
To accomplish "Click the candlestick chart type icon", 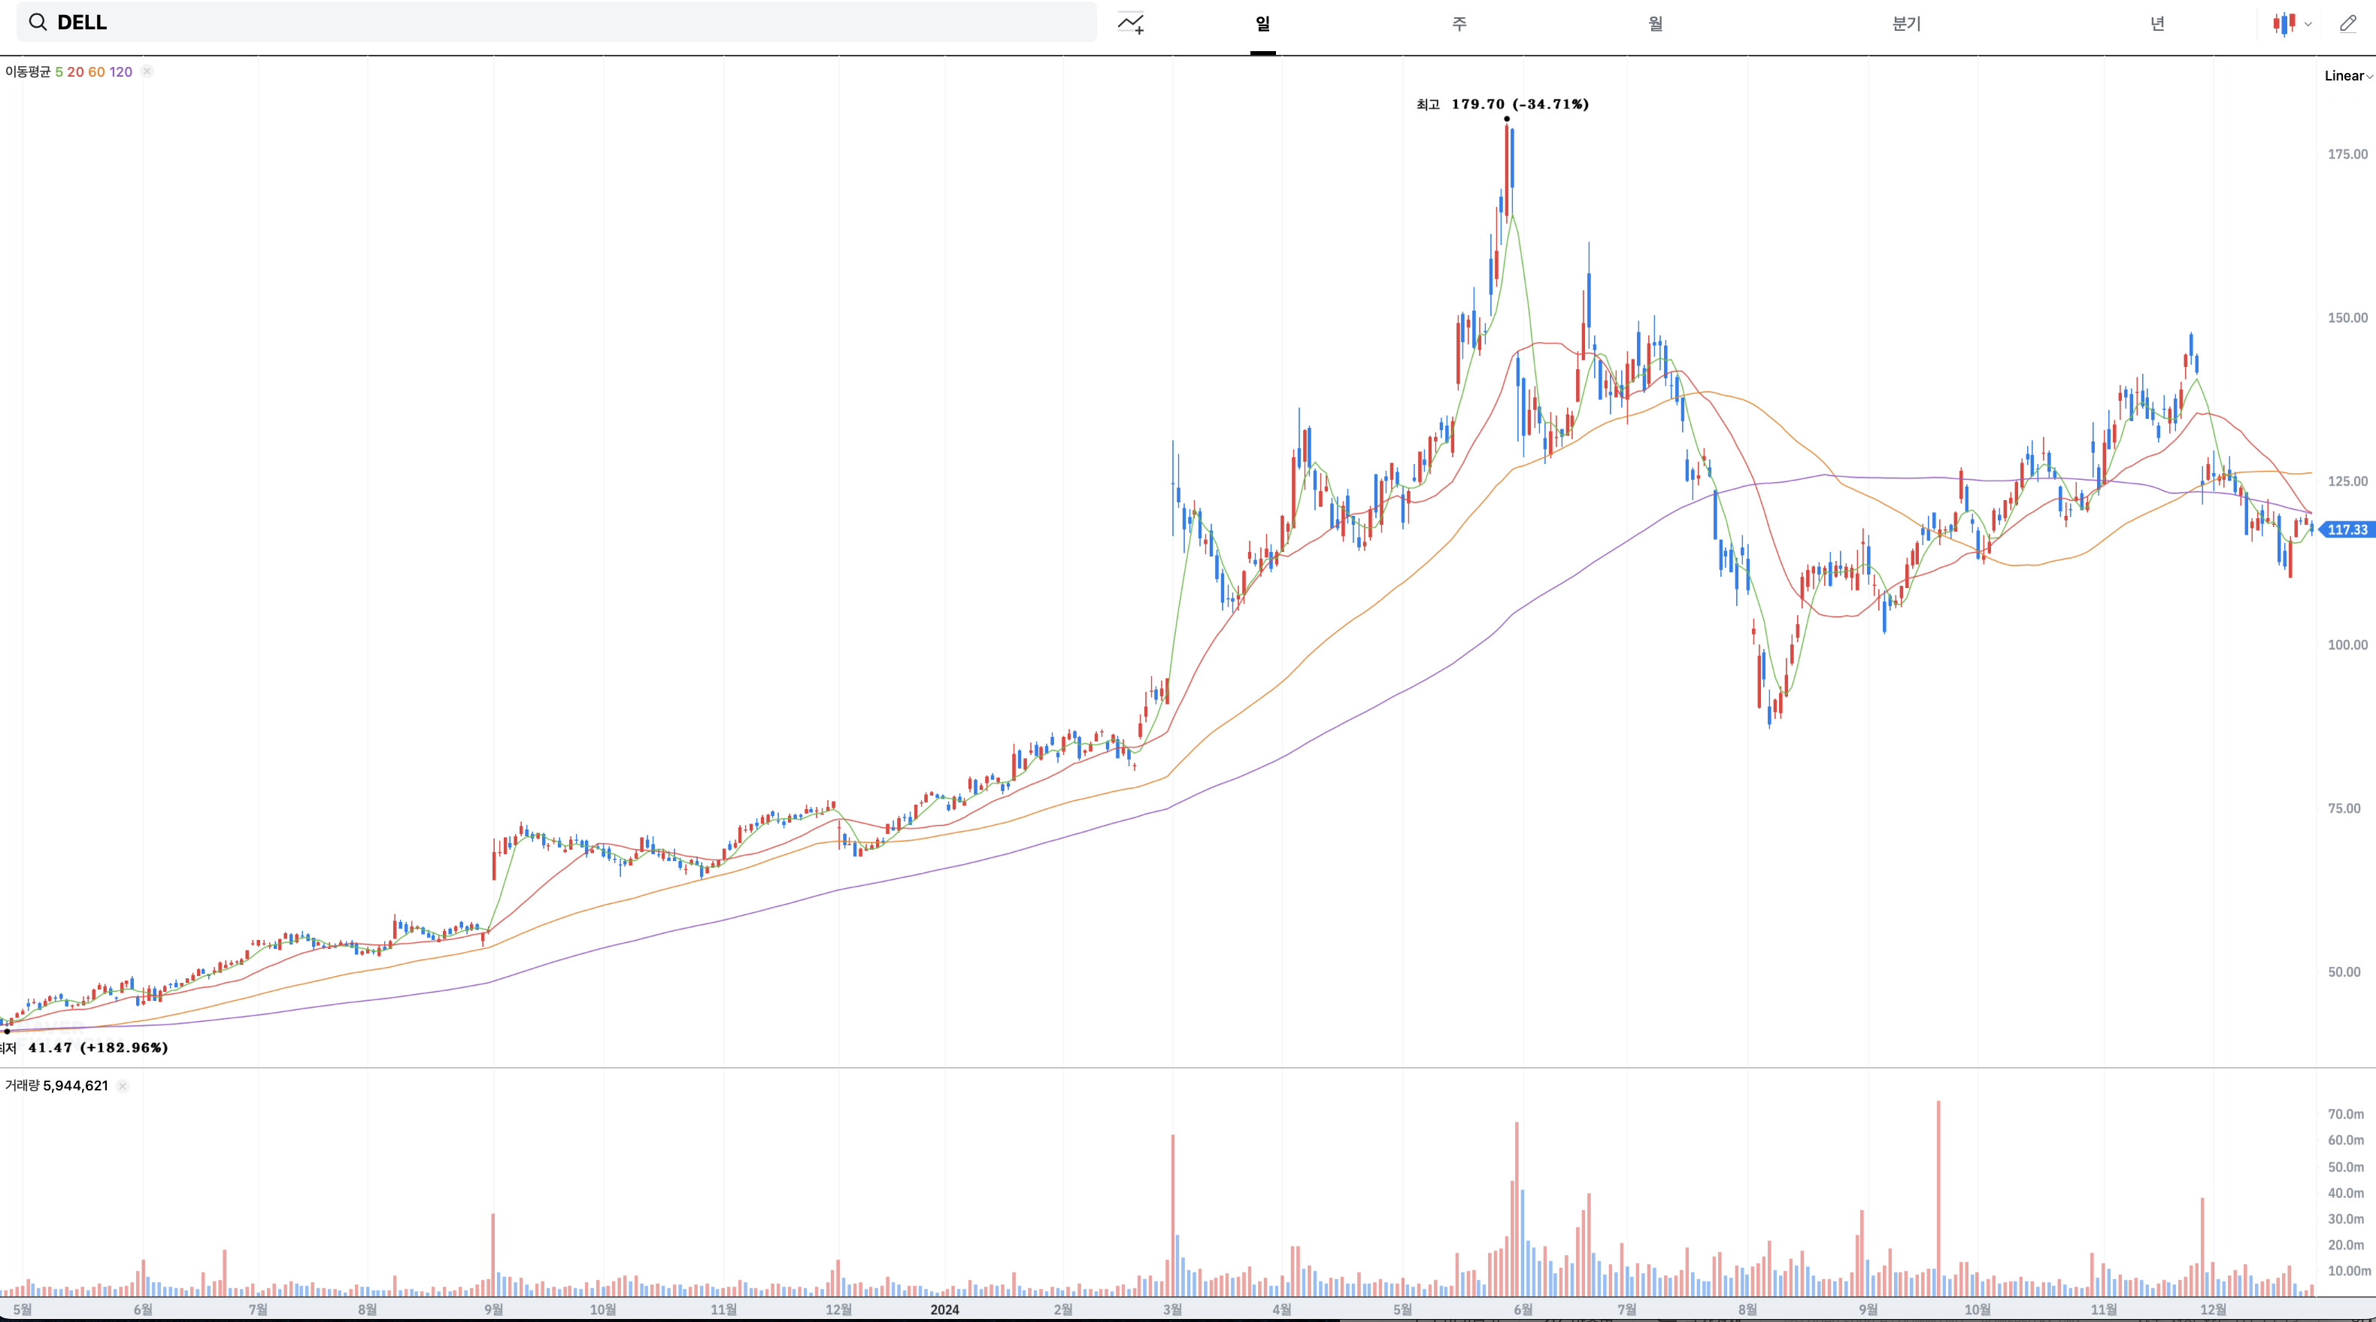I will [x=2284, y=24].
